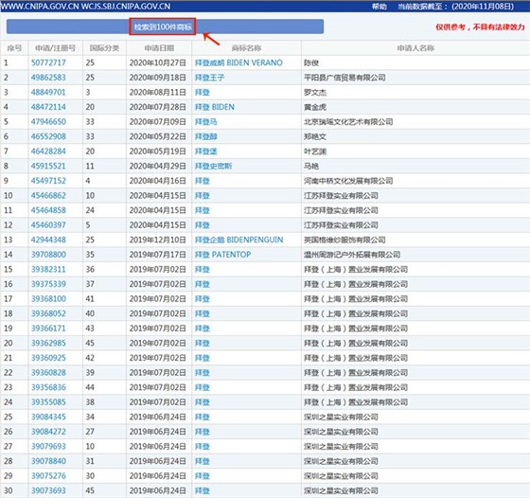Viewport: 530px width, 498px height.
Task: Open registration number 39073693
Action: 48,490
